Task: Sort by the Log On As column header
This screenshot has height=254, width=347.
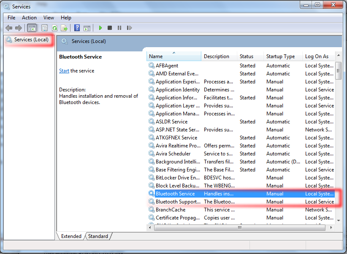Action: [318, 56]
